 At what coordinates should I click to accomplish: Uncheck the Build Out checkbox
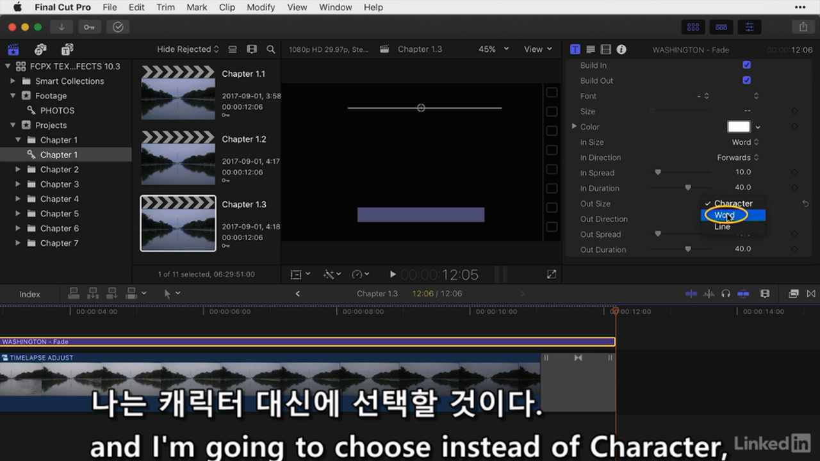(x=746, y=81)
